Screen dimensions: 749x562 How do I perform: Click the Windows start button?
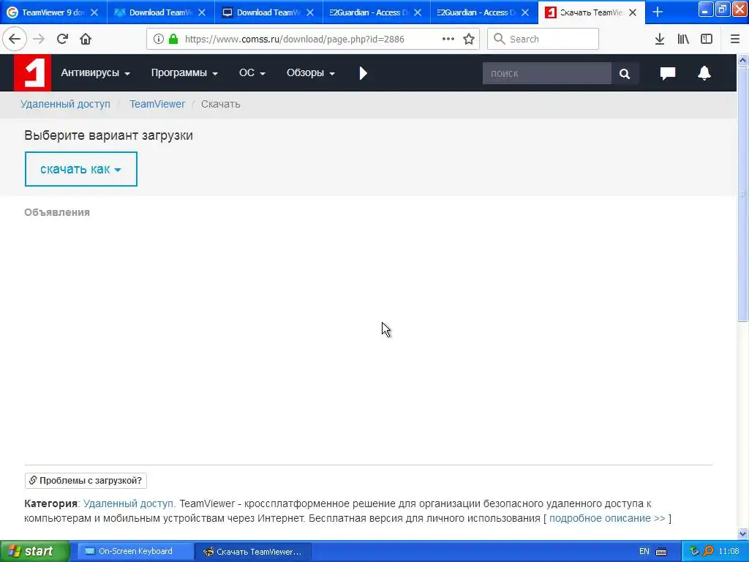click(34, 551)
